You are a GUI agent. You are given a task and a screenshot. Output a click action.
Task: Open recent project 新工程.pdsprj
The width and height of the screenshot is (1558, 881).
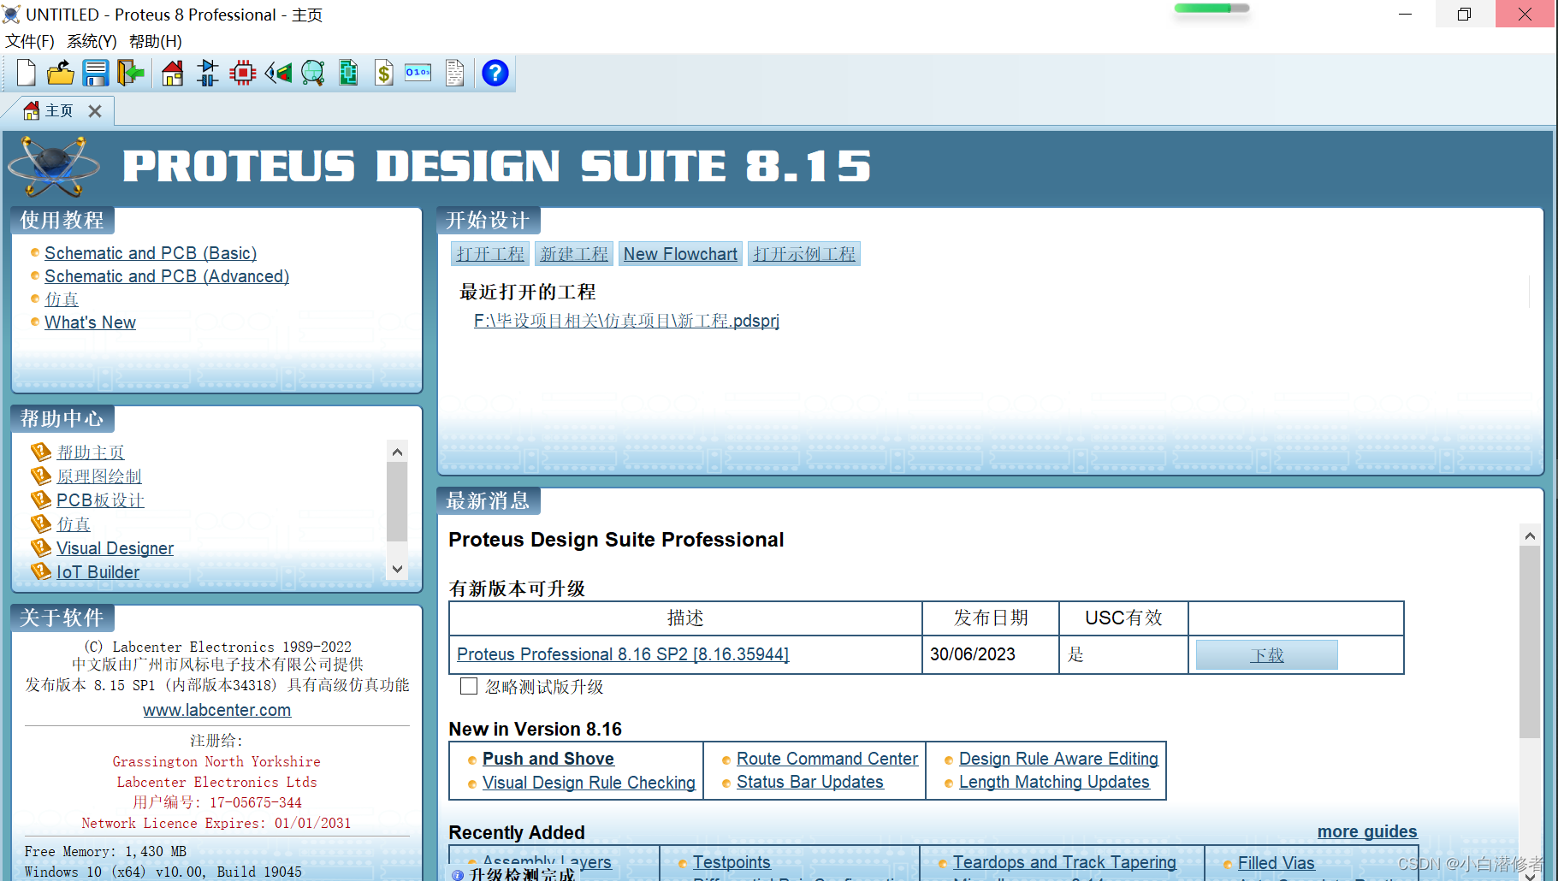coord(626,321)
